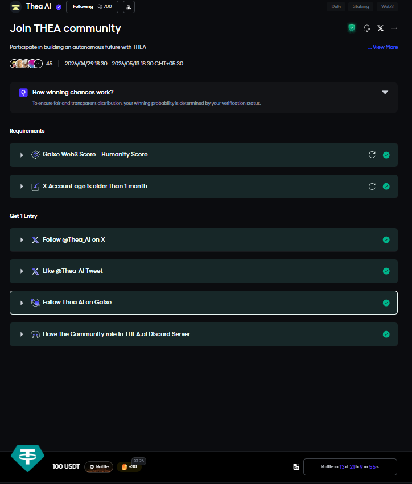Click the View More link
The width and height of the screenshot is (412, 484).
pyautogui.click(x=383, y=47)
